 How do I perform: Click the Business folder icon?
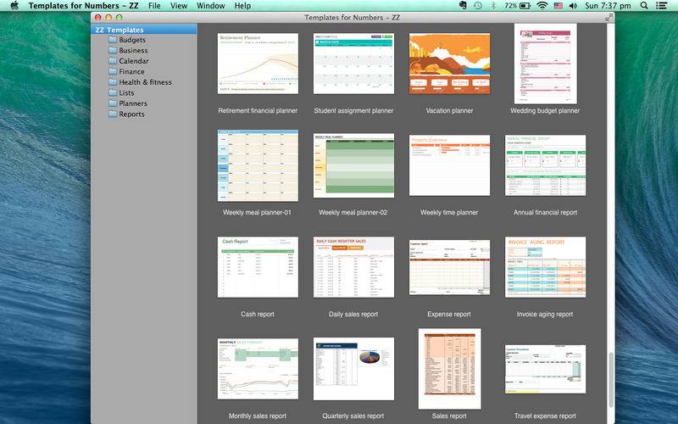(x=113, y=50)
